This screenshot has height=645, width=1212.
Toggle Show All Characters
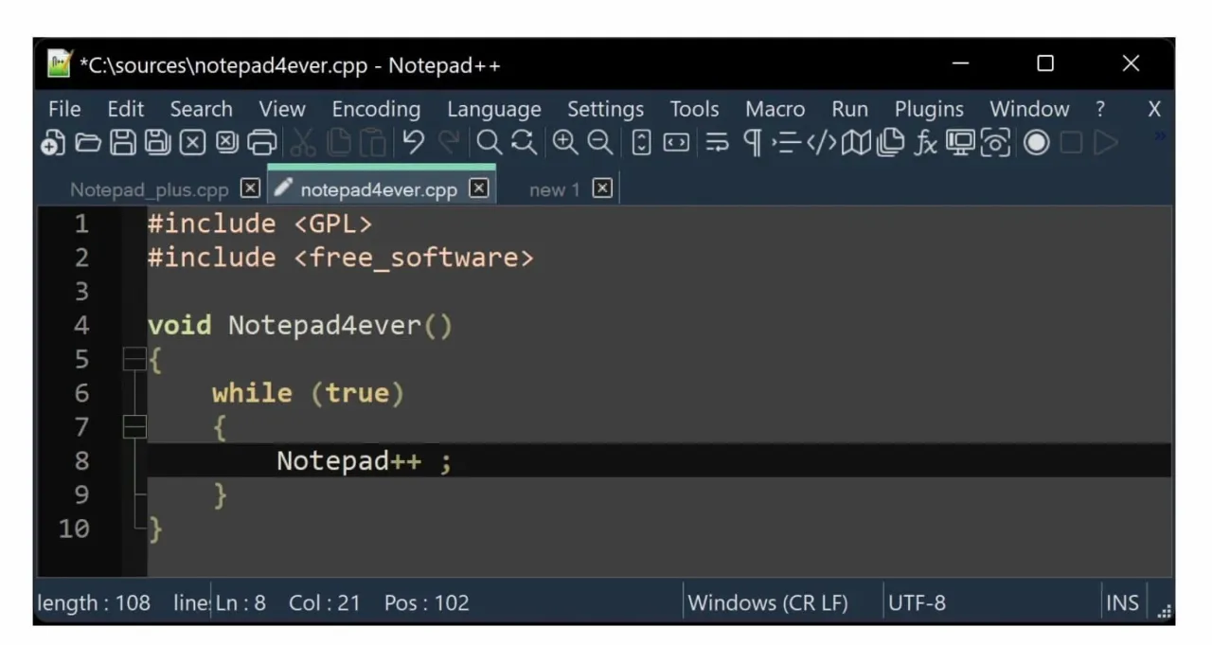click(x=752, y=142)
